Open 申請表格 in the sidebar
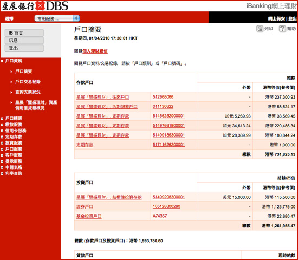Viewport: 298px width, 260px height. point(14,167)
